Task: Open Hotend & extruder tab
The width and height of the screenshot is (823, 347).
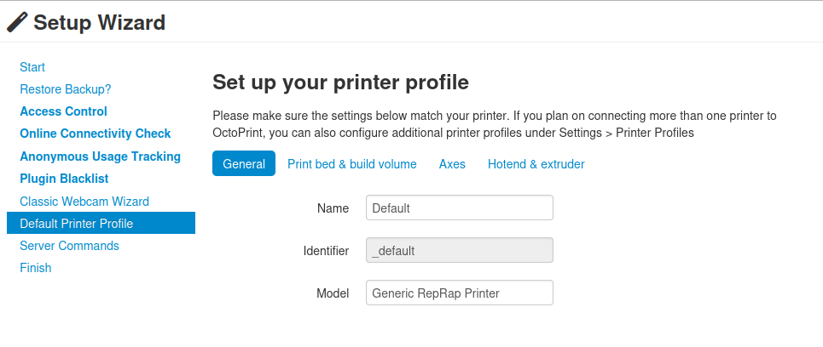Action: 536,164
